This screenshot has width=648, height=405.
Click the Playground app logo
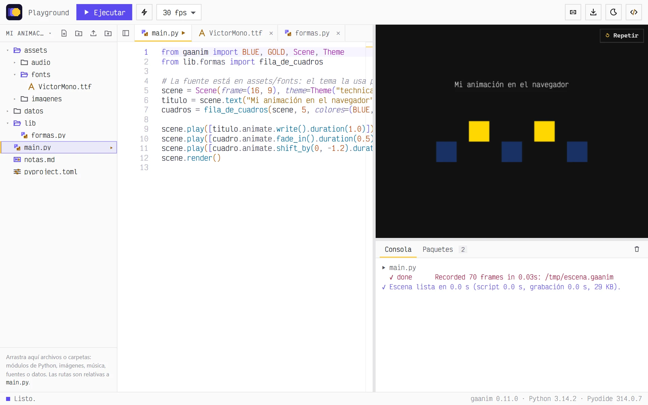click(x=14, y=12)
